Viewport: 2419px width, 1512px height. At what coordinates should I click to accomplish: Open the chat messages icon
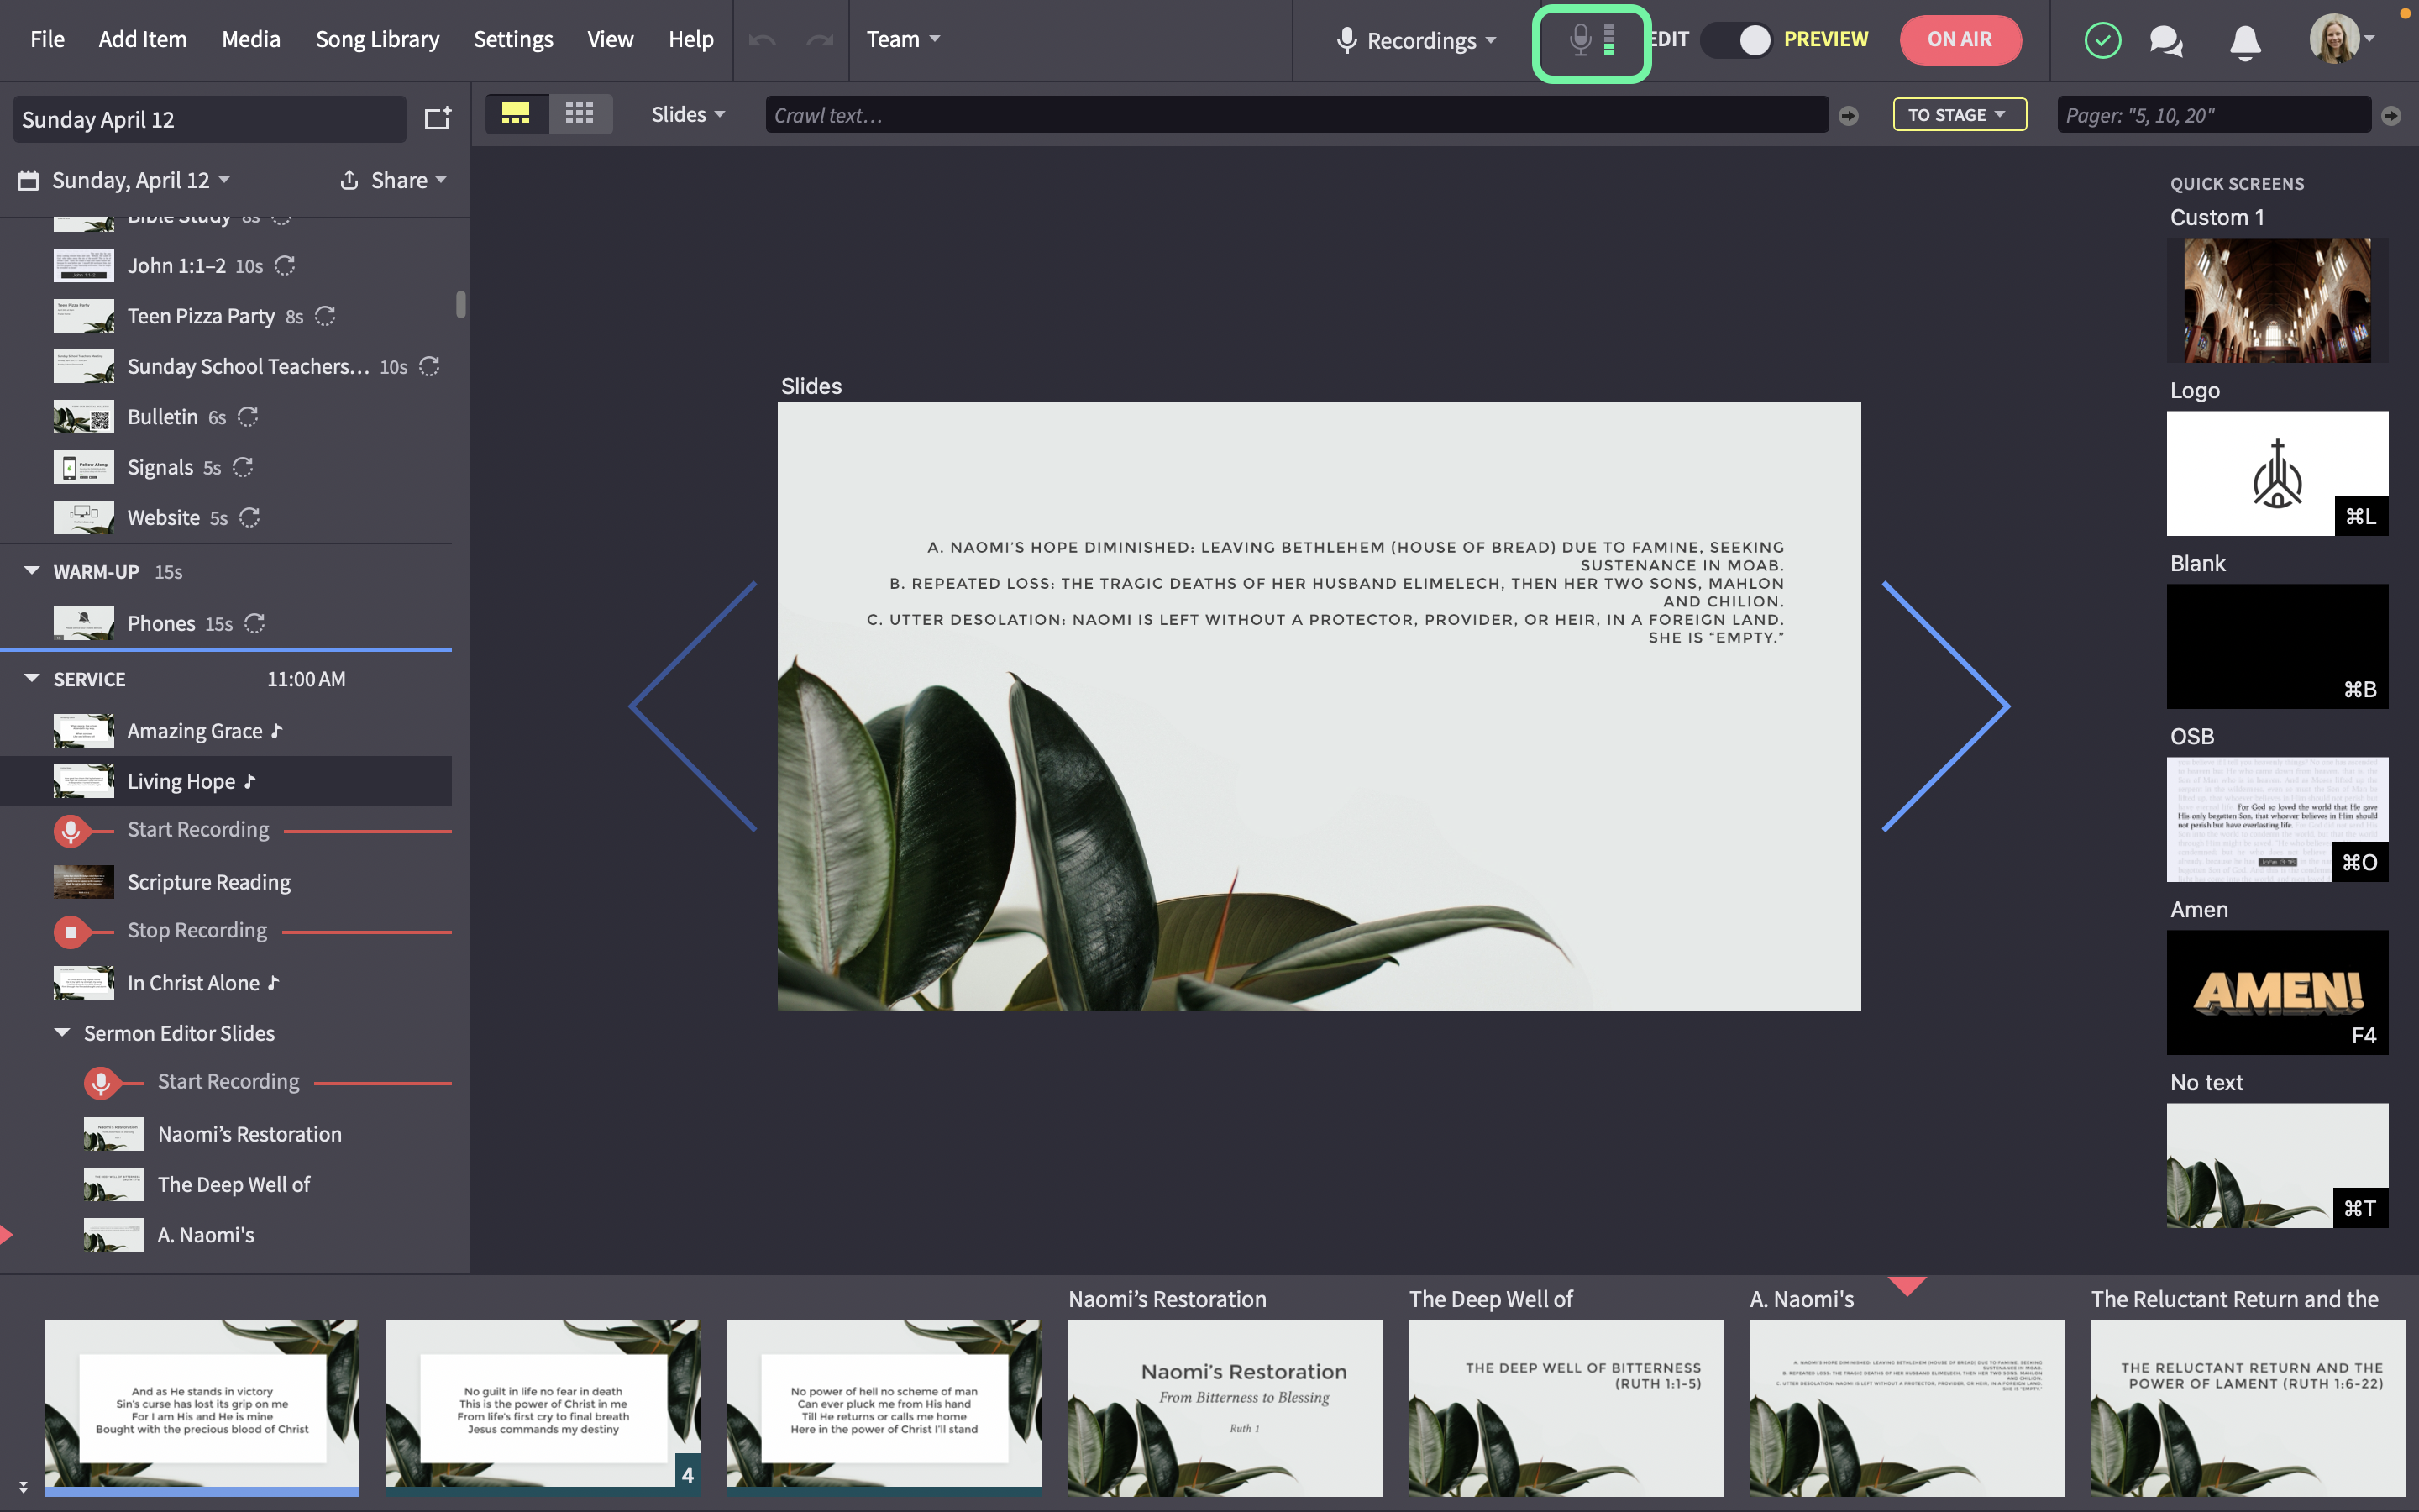coord(2166,41)
